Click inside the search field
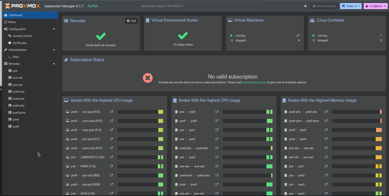This screenshot has height=196, width=389. 199,6
